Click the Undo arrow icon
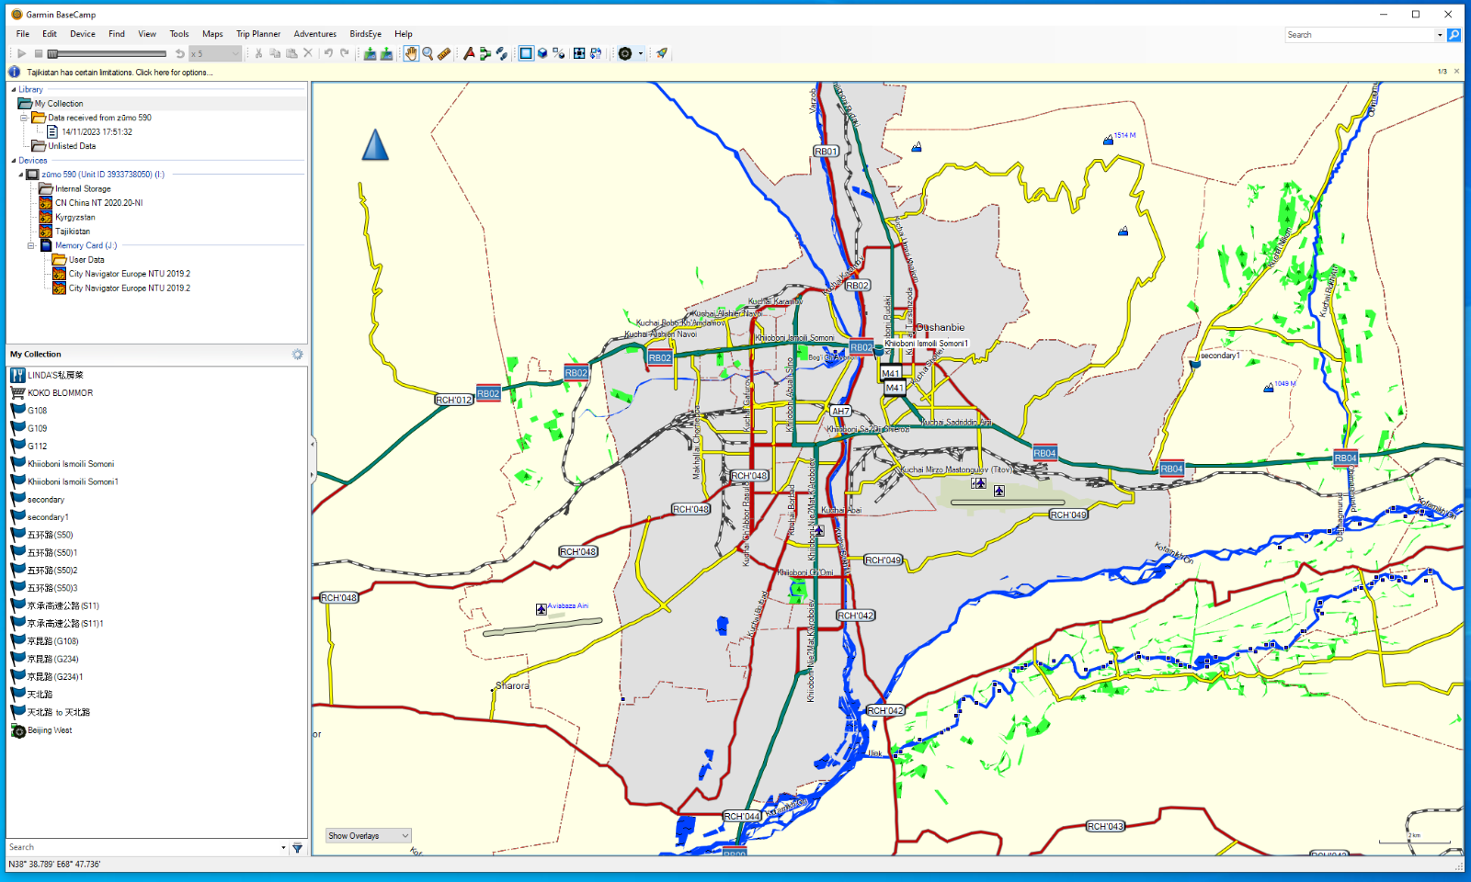1471x882 pixels. 328,53
